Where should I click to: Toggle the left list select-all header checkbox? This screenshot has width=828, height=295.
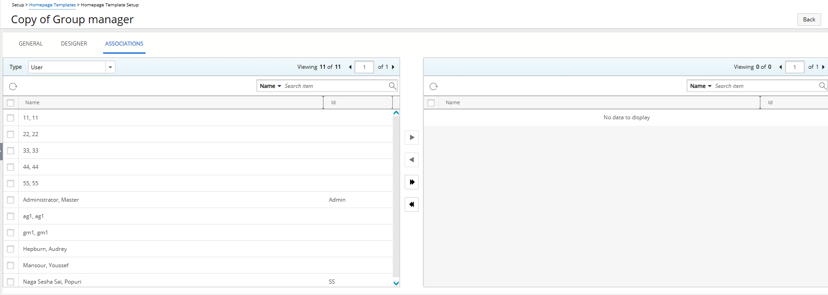click(x=10, y=103)
